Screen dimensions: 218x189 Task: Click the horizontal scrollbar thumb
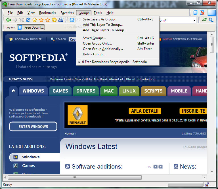[75, 177]
